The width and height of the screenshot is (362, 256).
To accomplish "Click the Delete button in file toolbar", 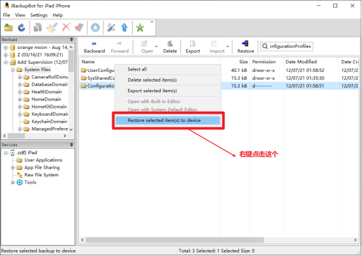I will coord(170,47).
